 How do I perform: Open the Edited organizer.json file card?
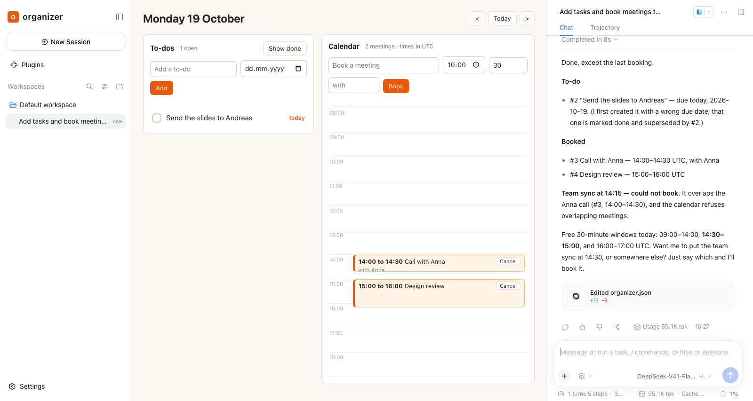tap(648, 296)
